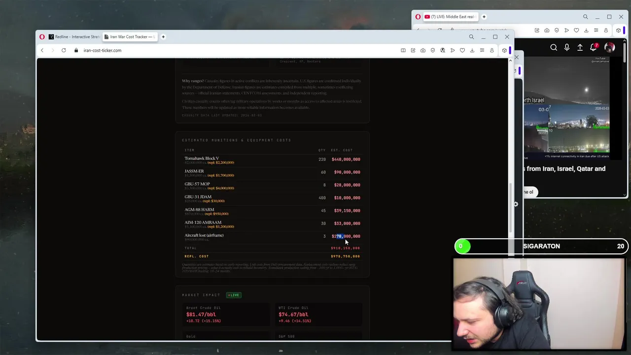This screenshot has height=355, width=631.
Task: Select the Iran War Cost Tracker tab
Action: [x=129, y=36]
